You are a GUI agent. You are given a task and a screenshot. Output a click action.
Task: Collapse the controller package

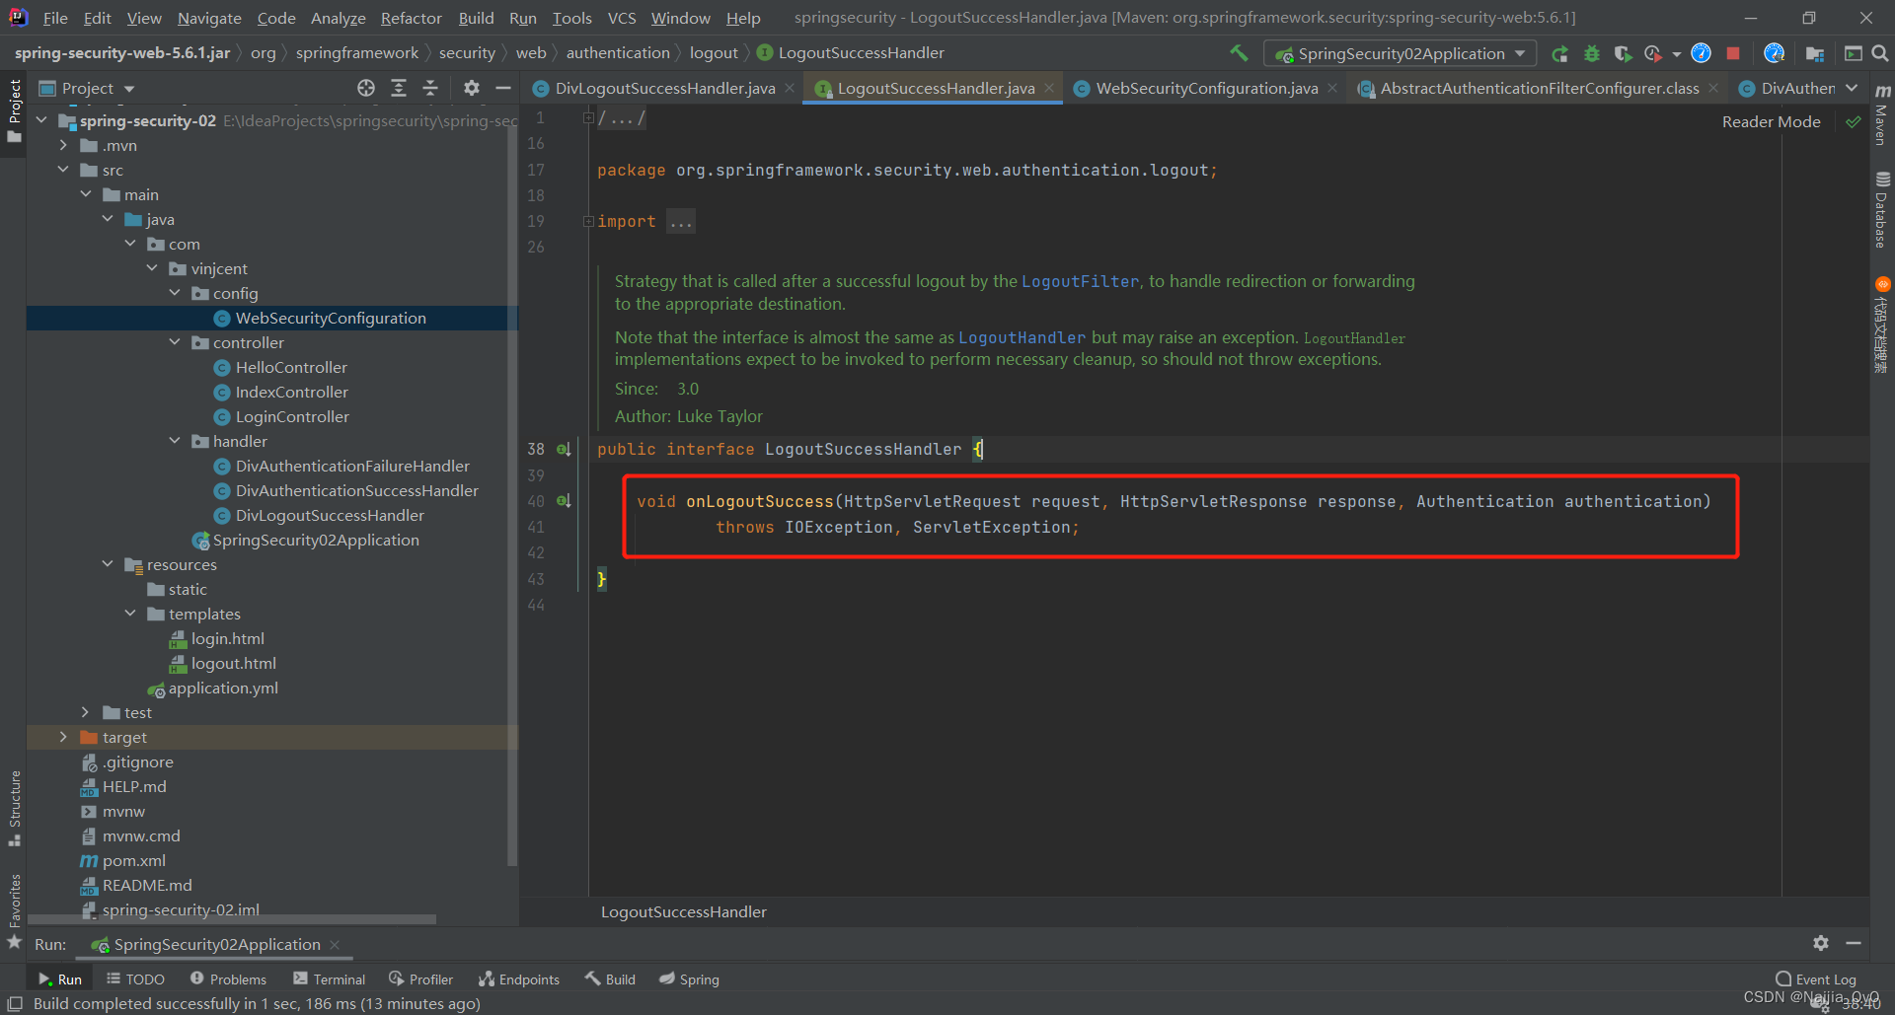(175, 342)
